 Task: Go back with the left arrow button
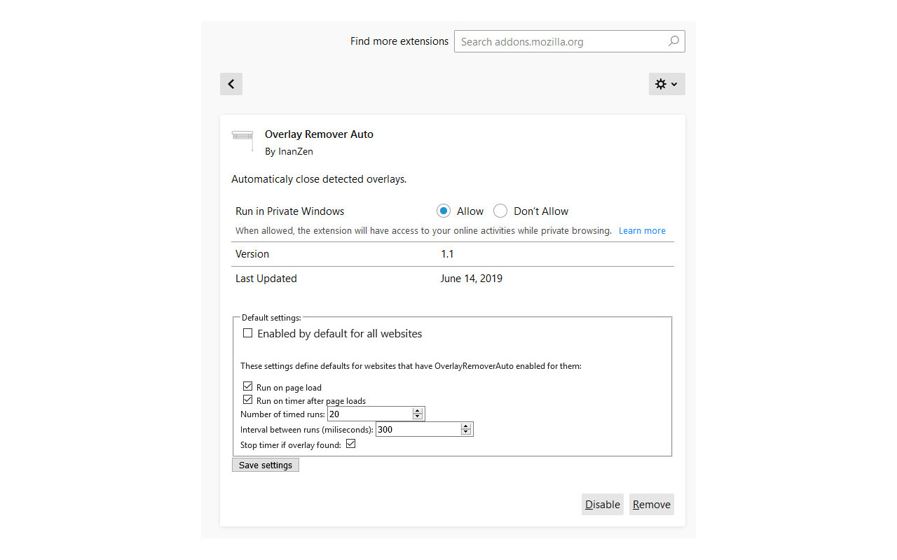(x=231, y=84)
